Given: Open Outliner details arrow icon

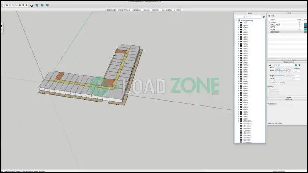Looking at the screenshot, I should point(263,17).
